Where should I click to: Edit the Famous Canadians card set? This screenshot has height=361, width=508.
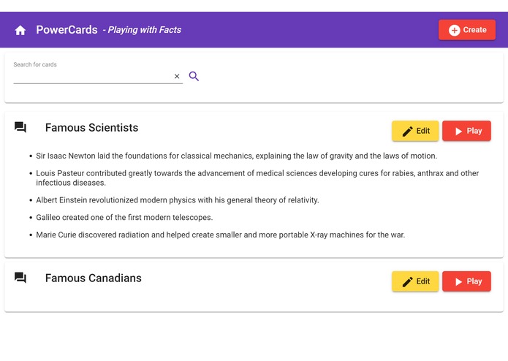[415, 281]
